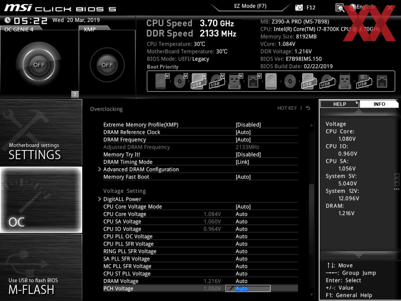This screenshot has height=301, width=401.
Task: Click settings list scrollbar down arrow
Action: coord(311,295)
